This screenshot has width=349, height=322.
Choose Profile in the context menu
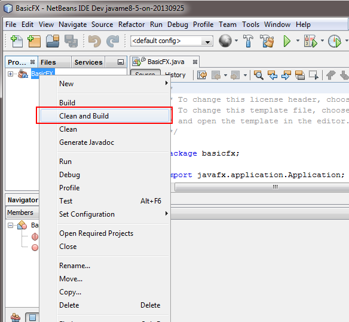tap(104, 188)
